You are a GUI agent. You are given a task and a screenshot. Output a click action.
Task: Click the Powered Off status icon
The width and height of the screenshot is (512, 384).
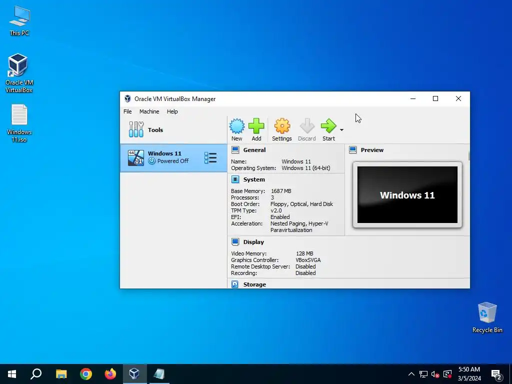tap(151, 161)
